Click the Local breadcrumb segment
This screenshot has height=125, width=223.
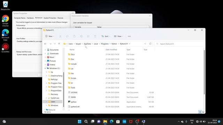pyautogui.click(x=96, y=44)
